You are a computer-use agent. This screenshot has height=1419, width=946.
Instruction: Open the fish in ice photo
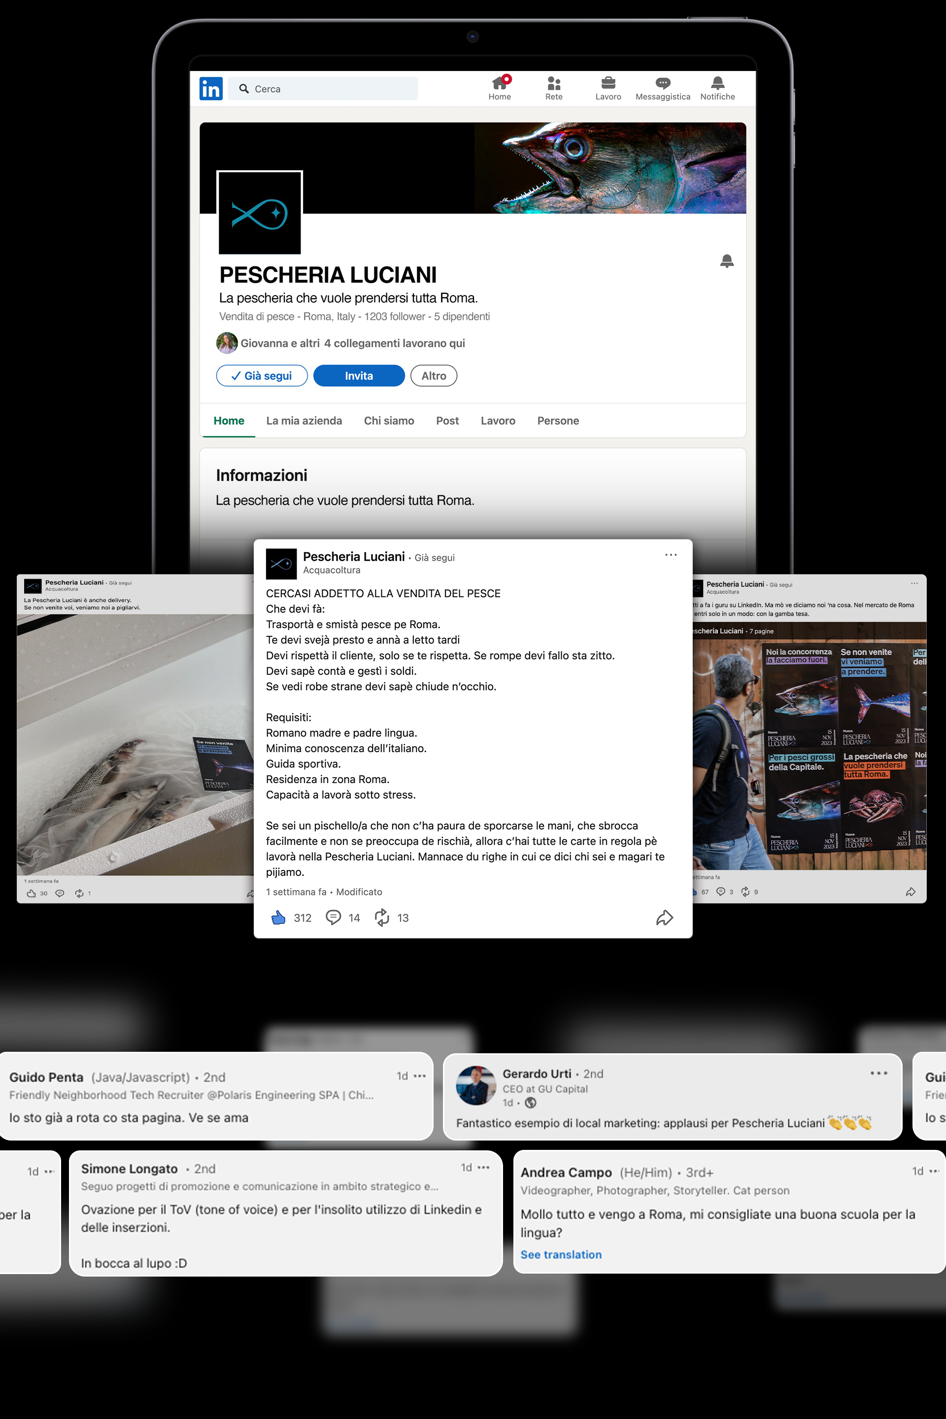tap(135, 745)
